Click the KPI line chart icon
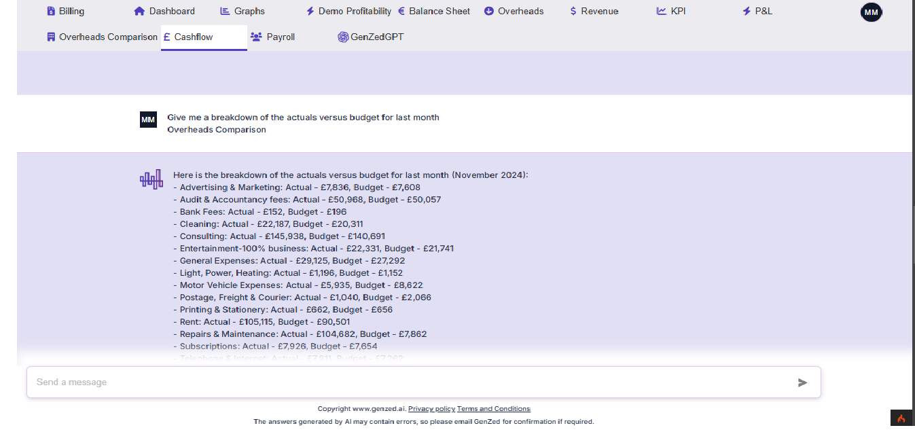This screenshot has height=430, width=915. [661, 11]
